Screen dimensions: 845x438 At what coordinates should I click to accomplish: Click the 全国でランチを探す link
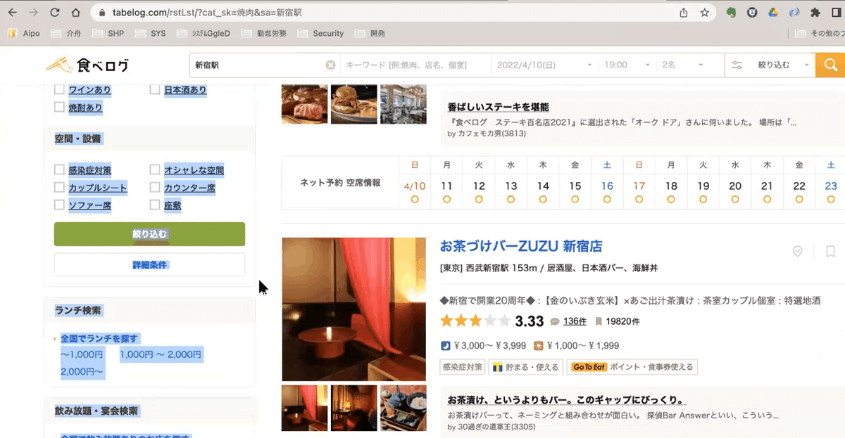(x=99, y=338)
